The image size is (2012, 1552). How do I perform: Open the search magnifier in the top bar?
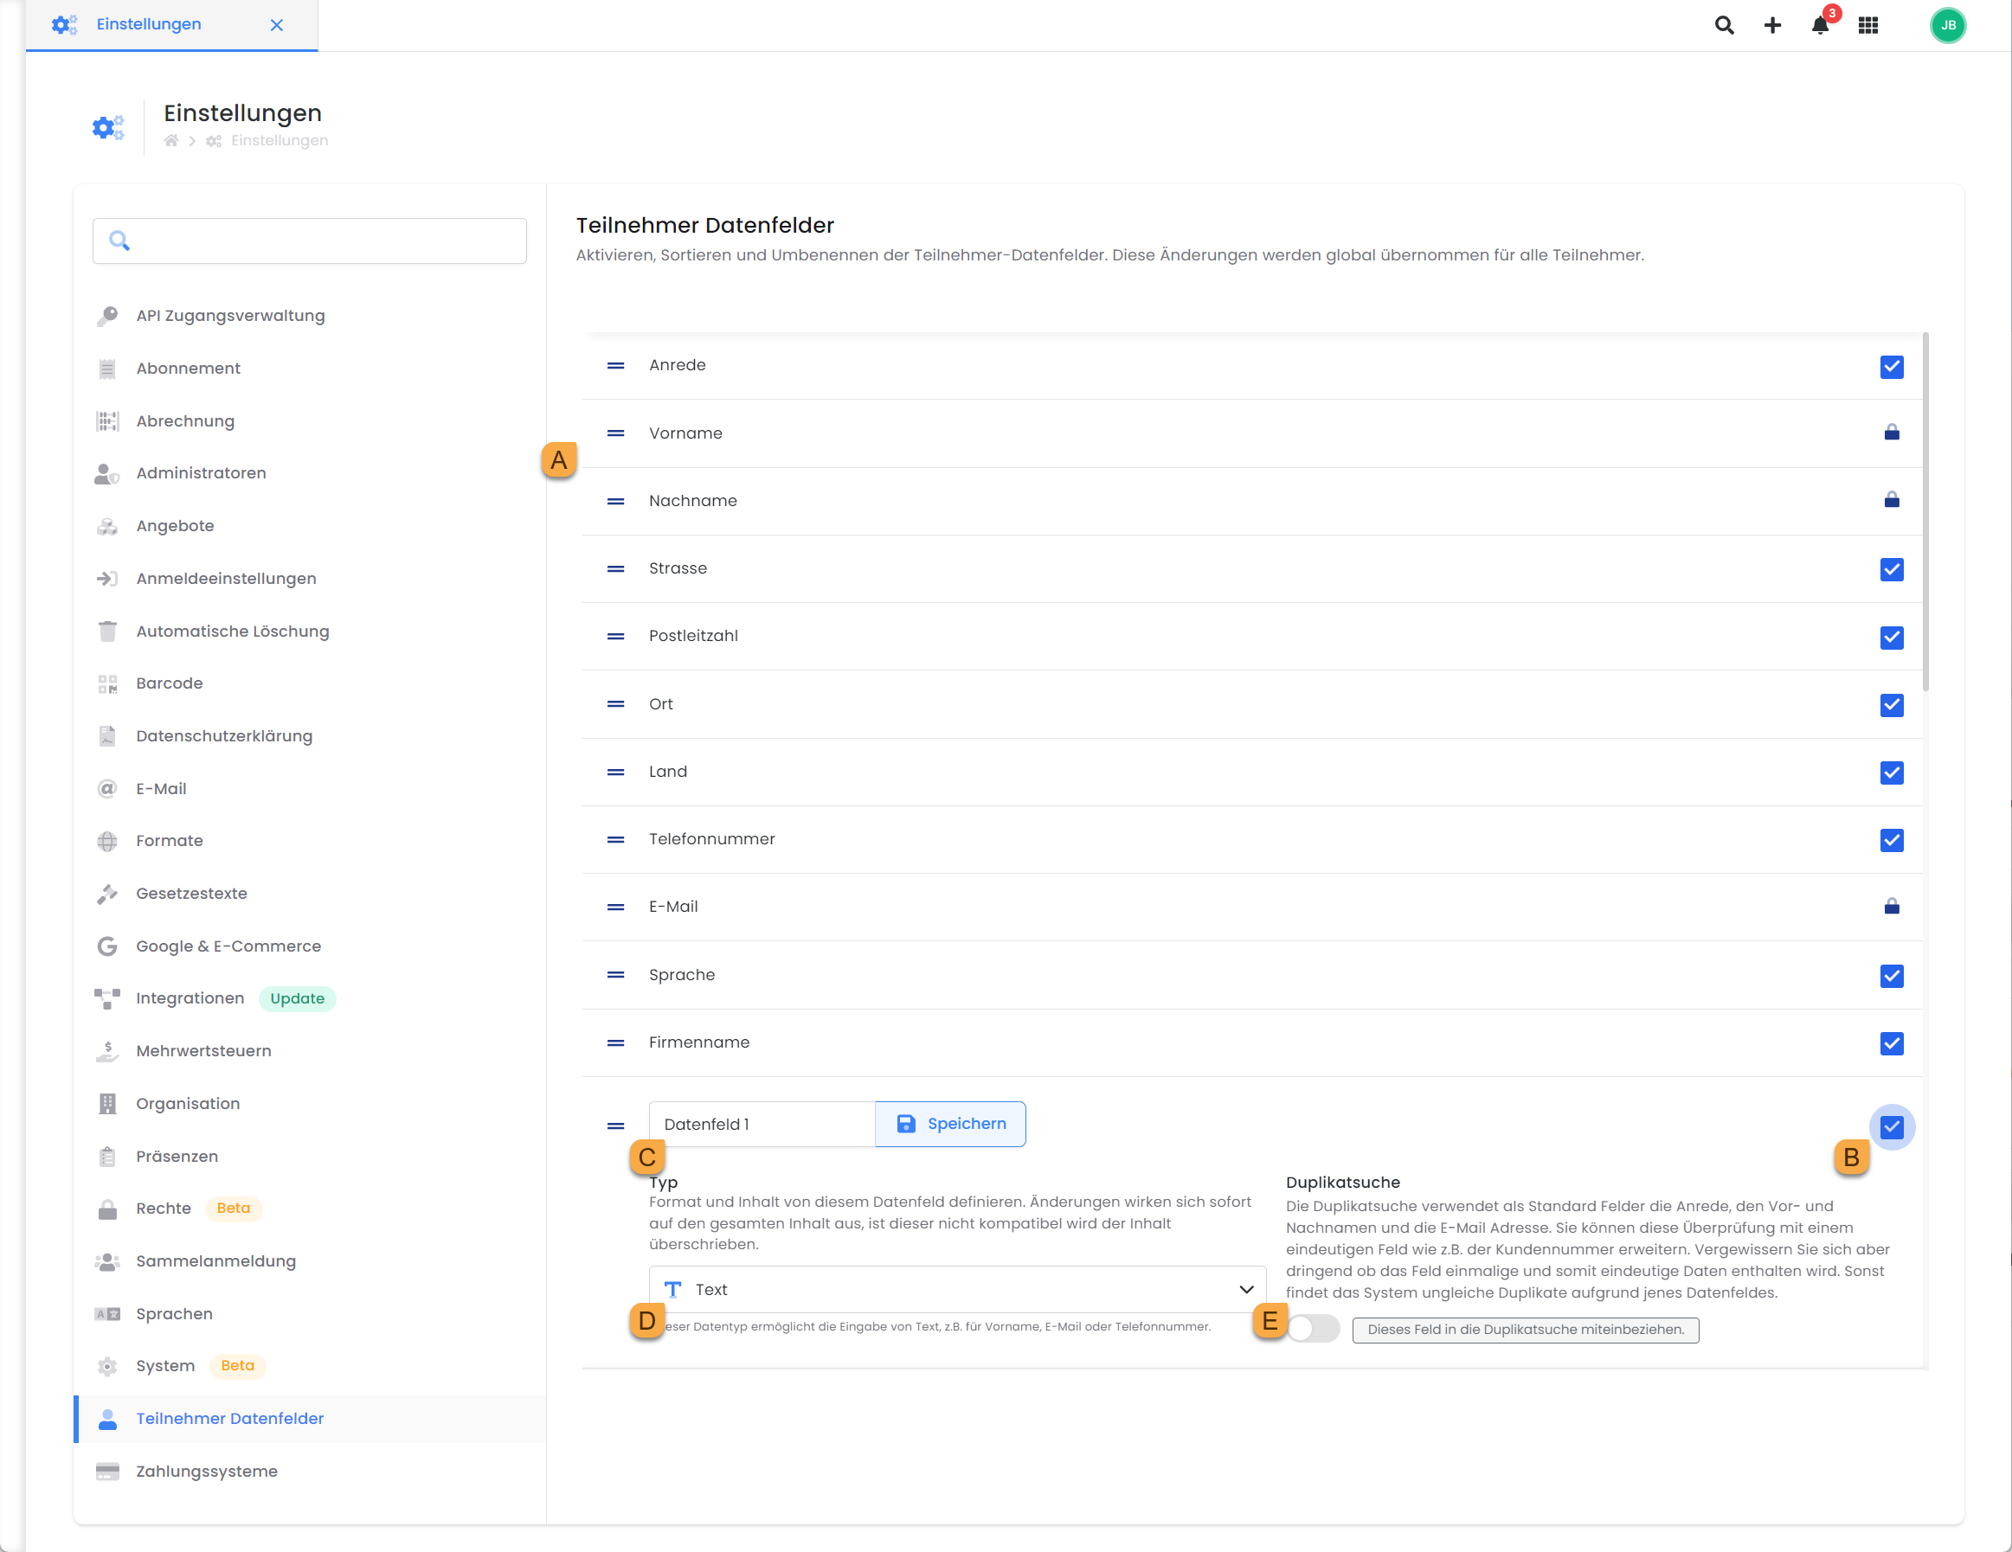1725,25
